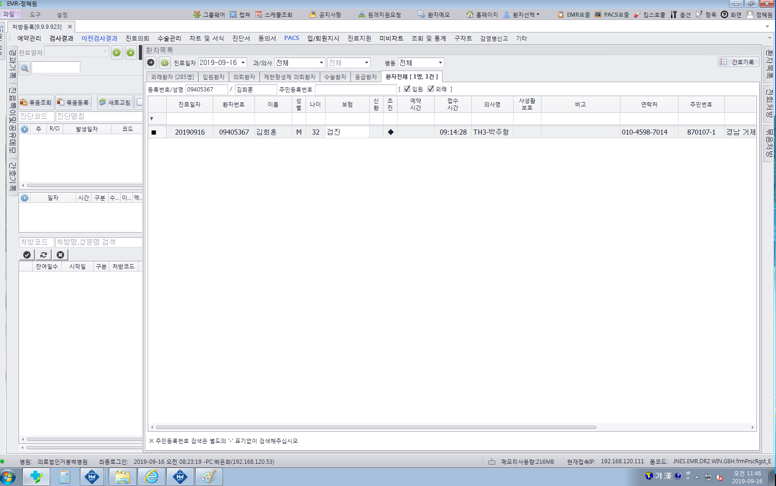
Task: Click the refresh arrows icon in prescription panel
Action: 44,254
